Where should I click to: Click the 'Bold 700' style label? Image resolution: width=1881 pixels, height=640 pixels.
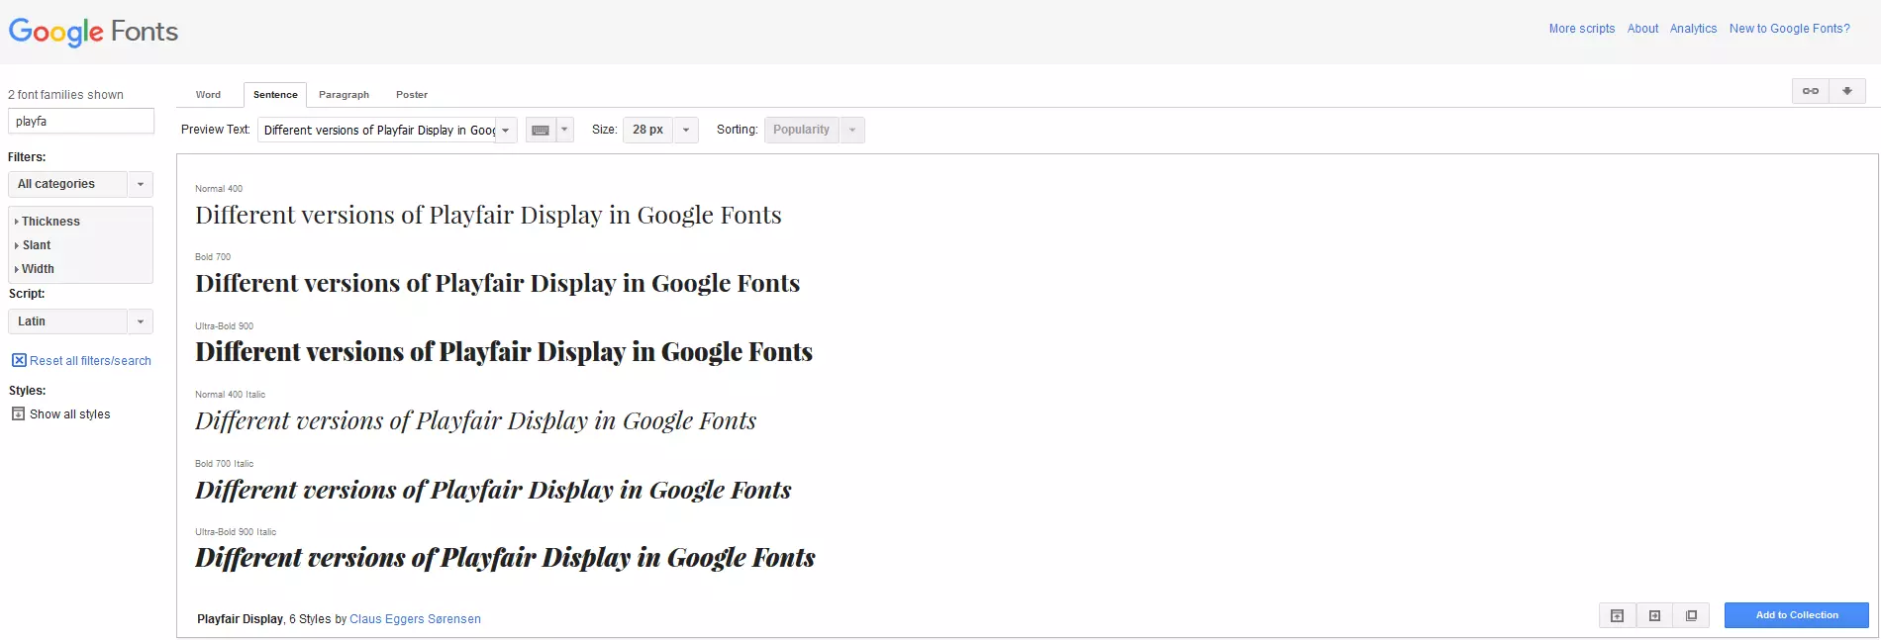click(213, 257)
